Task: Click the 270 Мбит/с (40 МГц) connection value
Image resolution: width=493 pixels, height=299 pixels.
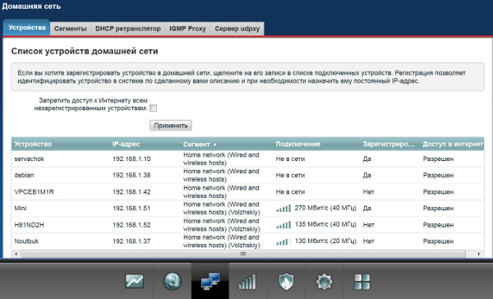Action: [325, 208]
